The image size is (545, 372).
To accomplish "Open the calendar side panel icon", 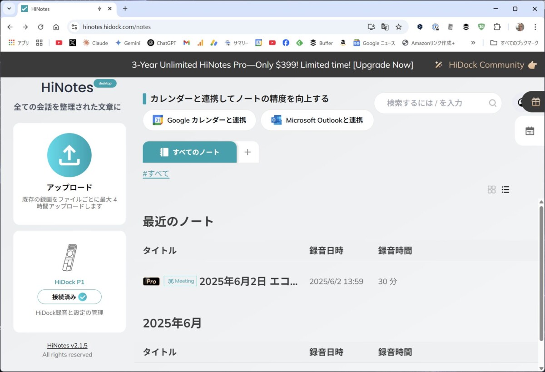I will 530,131.
